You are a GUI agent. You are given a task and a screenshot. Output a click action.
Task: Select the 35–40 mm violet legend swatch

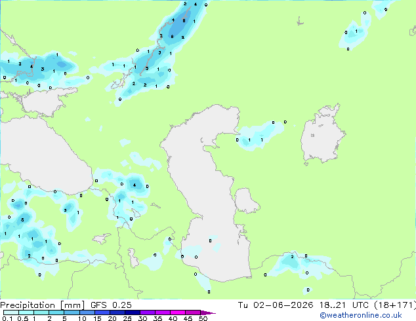(163, 312)
